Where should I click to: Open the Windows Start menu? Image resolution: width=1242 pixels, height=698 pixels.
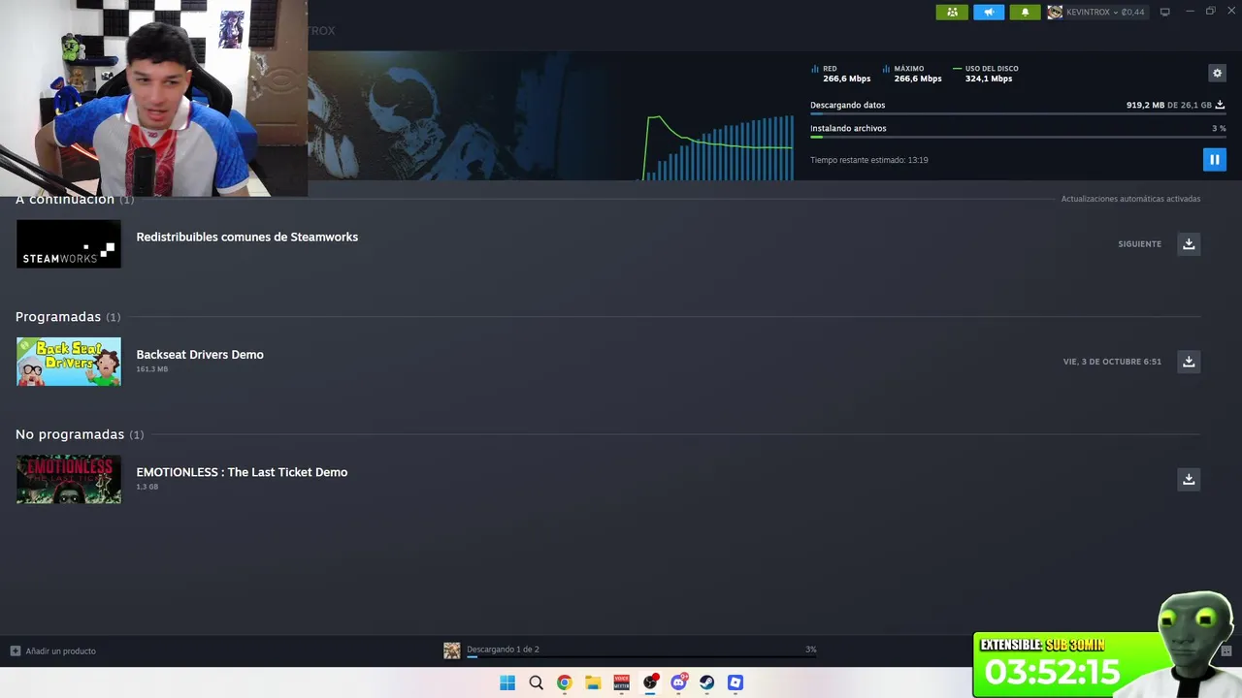point(507,682)
